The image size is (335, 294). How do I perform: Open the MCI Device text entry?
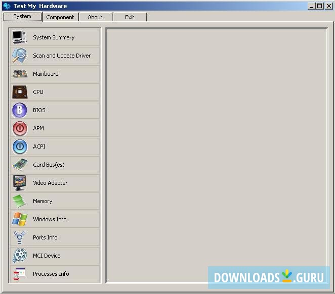(x=47, y=256)
